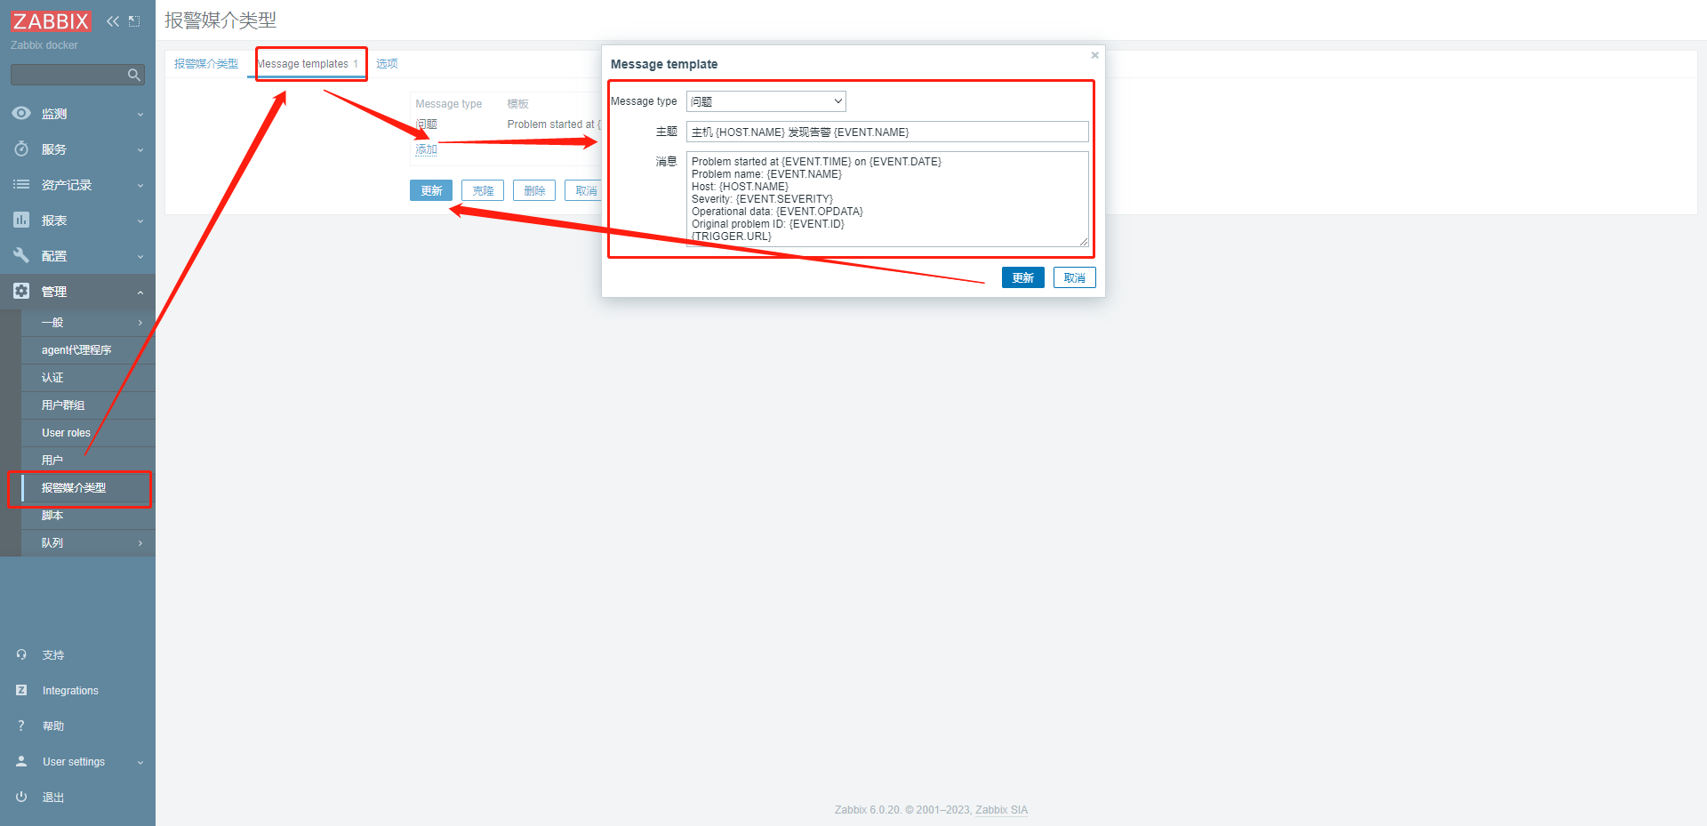The image size is (1707, 826).
Task: Click the Inventory list icon
Action: point(21,185)
